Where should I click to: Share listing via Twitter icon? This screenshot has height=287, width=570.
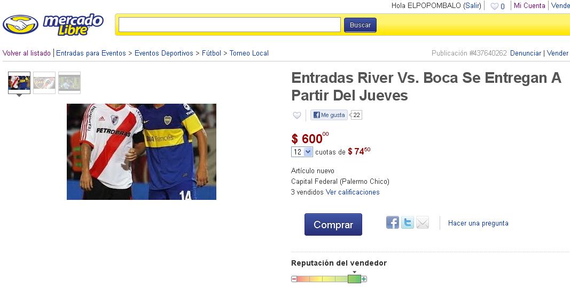coord(407,222)
